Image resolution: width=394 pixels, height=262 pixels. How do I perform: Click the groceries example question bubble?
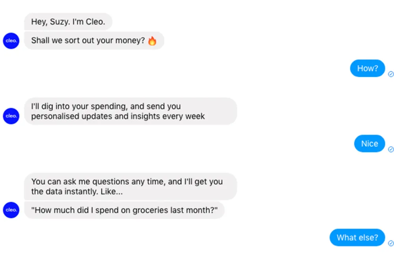(124, 210)
